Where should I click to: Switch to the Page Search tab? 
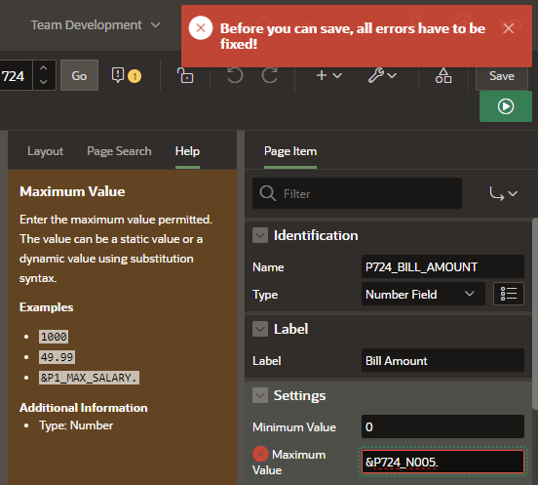119,151
